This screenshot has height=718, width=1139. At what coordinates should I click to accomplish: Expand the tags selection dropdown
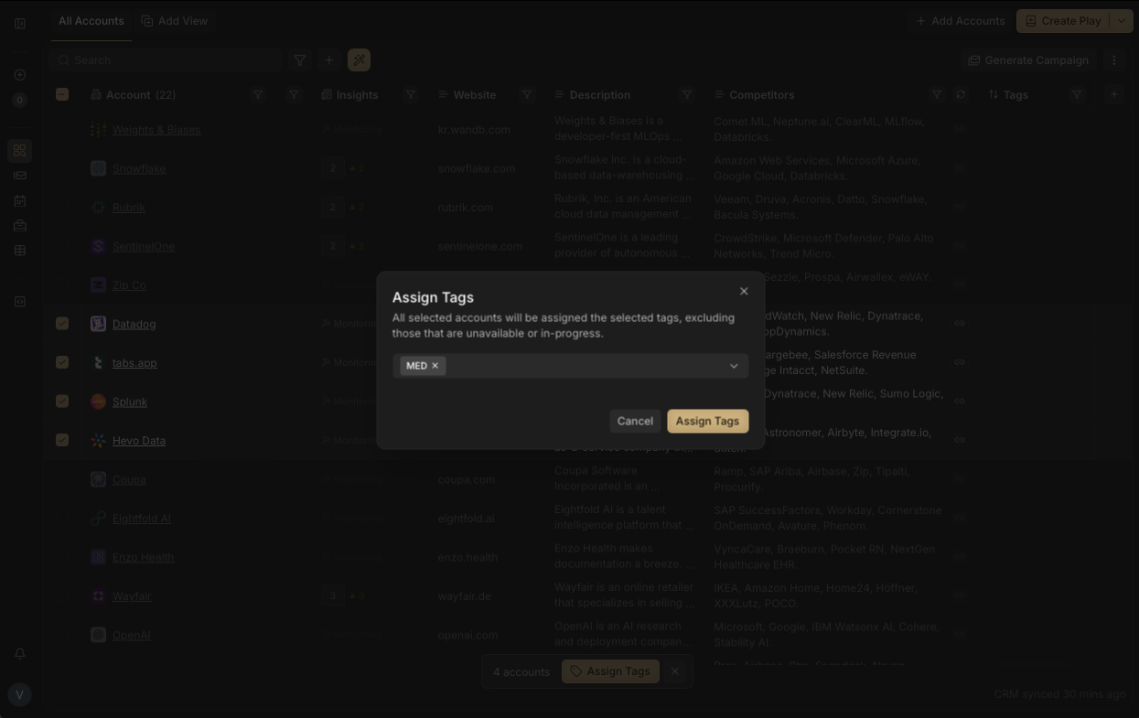coord(733,366)
